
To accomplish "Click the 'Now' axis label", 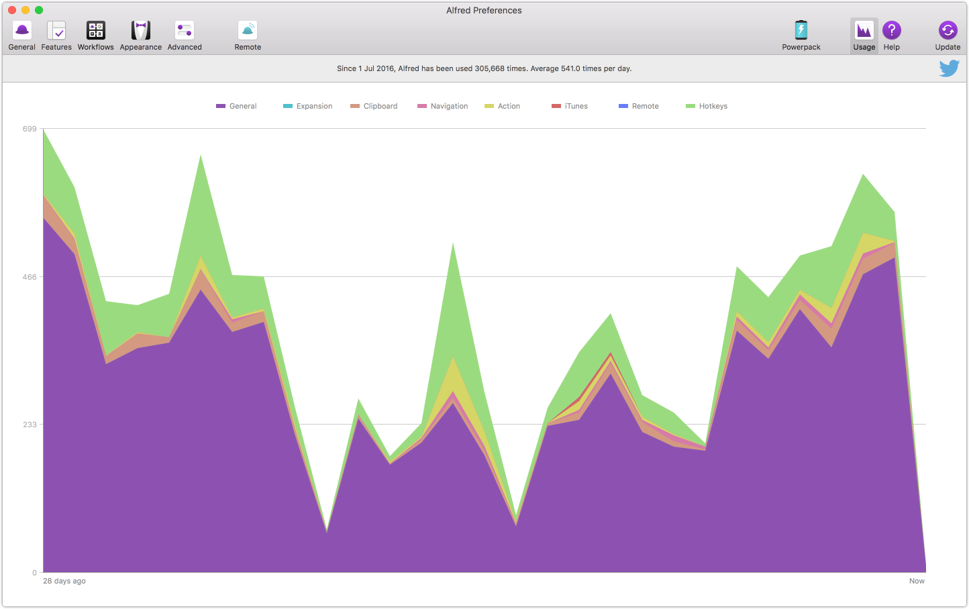I will tap(917, 581).
